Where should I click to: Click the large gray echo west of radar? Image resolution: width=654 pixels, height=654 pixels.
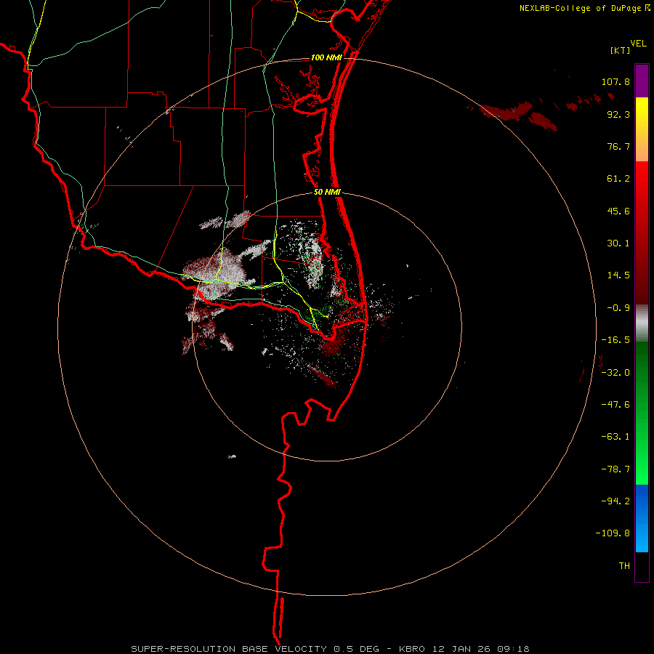[x=217, y=273]
